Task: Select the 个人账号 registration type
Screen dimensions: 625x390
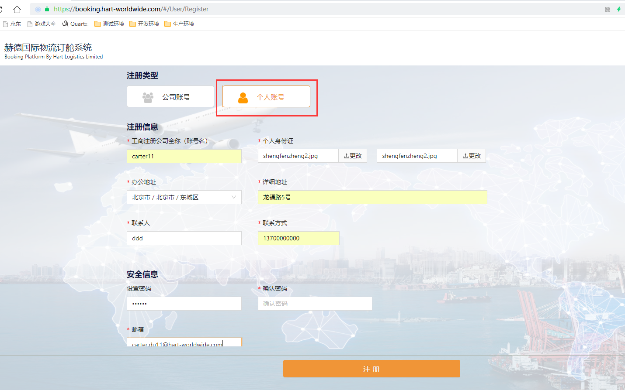Action: coord(266,97)
